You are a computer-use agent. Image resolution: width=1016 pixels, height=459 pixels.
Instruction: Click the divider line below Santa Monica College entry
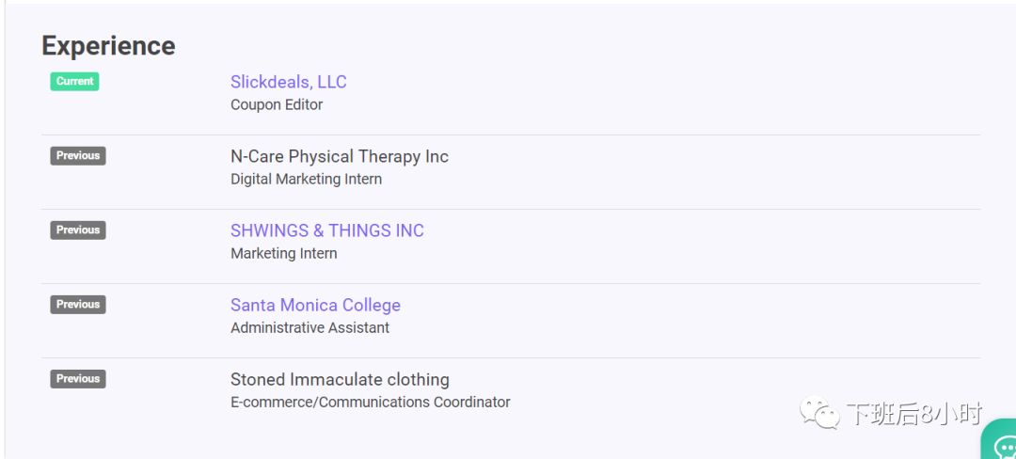pyautogui.click(x=511, y=358)
